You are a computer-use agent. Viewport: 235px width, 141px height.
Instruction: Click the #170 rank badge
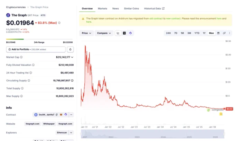tap(43, 15)
